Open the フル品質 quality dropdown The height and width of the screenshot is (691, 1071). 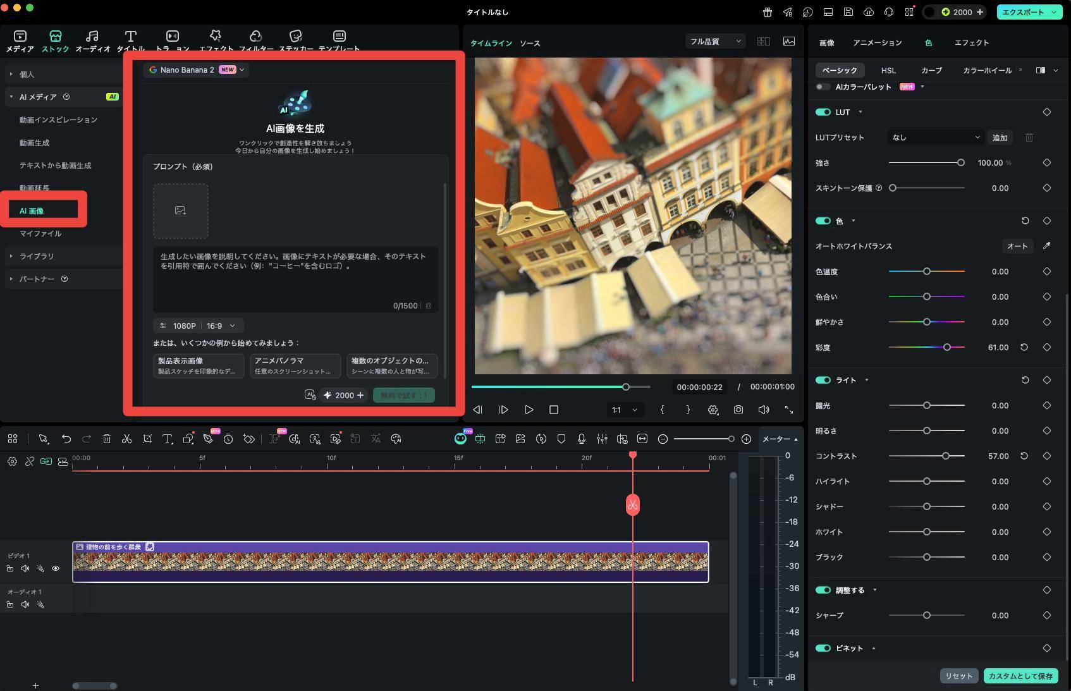[x=715, y=42]
